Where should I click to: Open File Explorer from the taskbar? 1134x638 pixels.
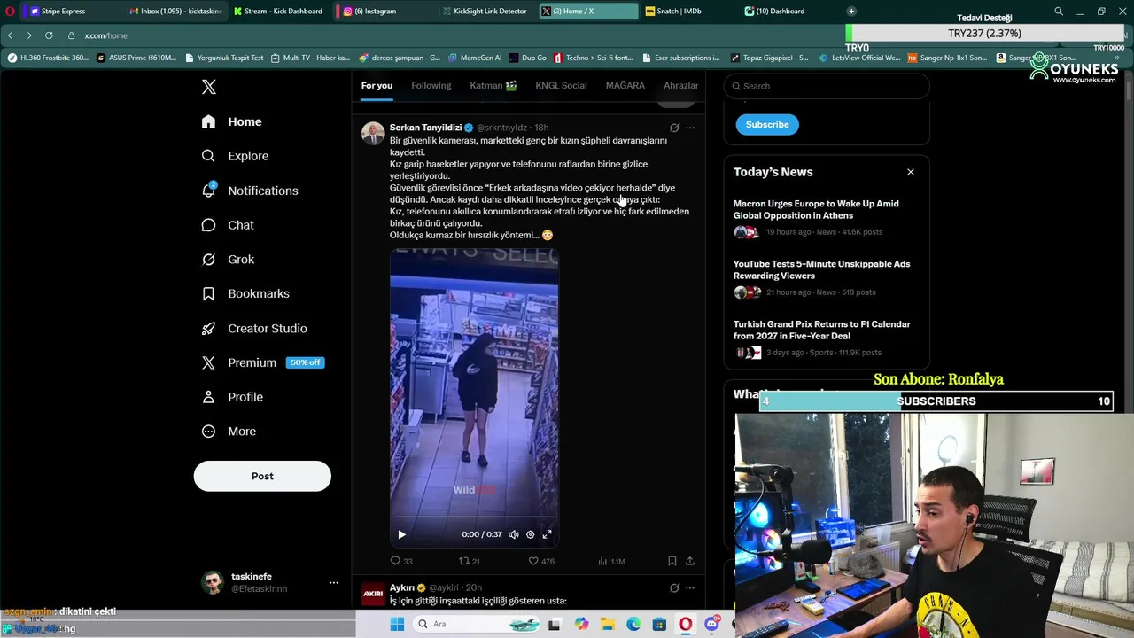(x=608, y=624)
